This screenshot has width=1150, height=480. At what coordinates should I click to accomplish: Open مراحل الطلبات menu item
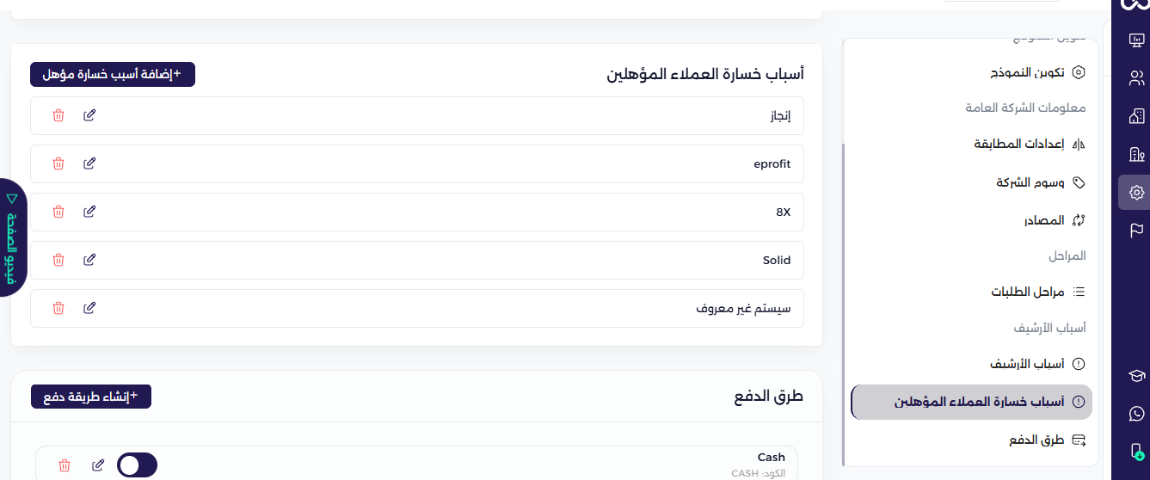[x=1026, y=292]
